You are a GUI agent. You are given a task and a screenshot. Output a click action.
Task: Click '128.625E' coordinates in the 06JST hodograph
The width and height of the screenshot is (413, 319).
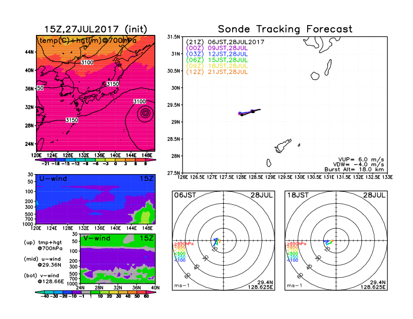pos(260,287)
